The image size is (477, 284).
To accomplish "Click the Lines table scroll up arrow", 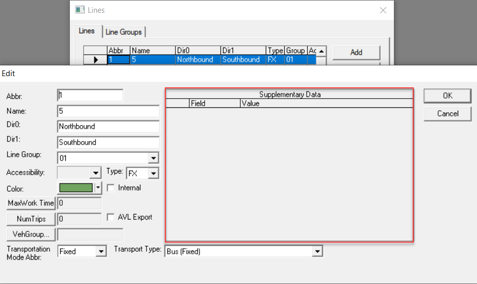I will tap(321, 51).
